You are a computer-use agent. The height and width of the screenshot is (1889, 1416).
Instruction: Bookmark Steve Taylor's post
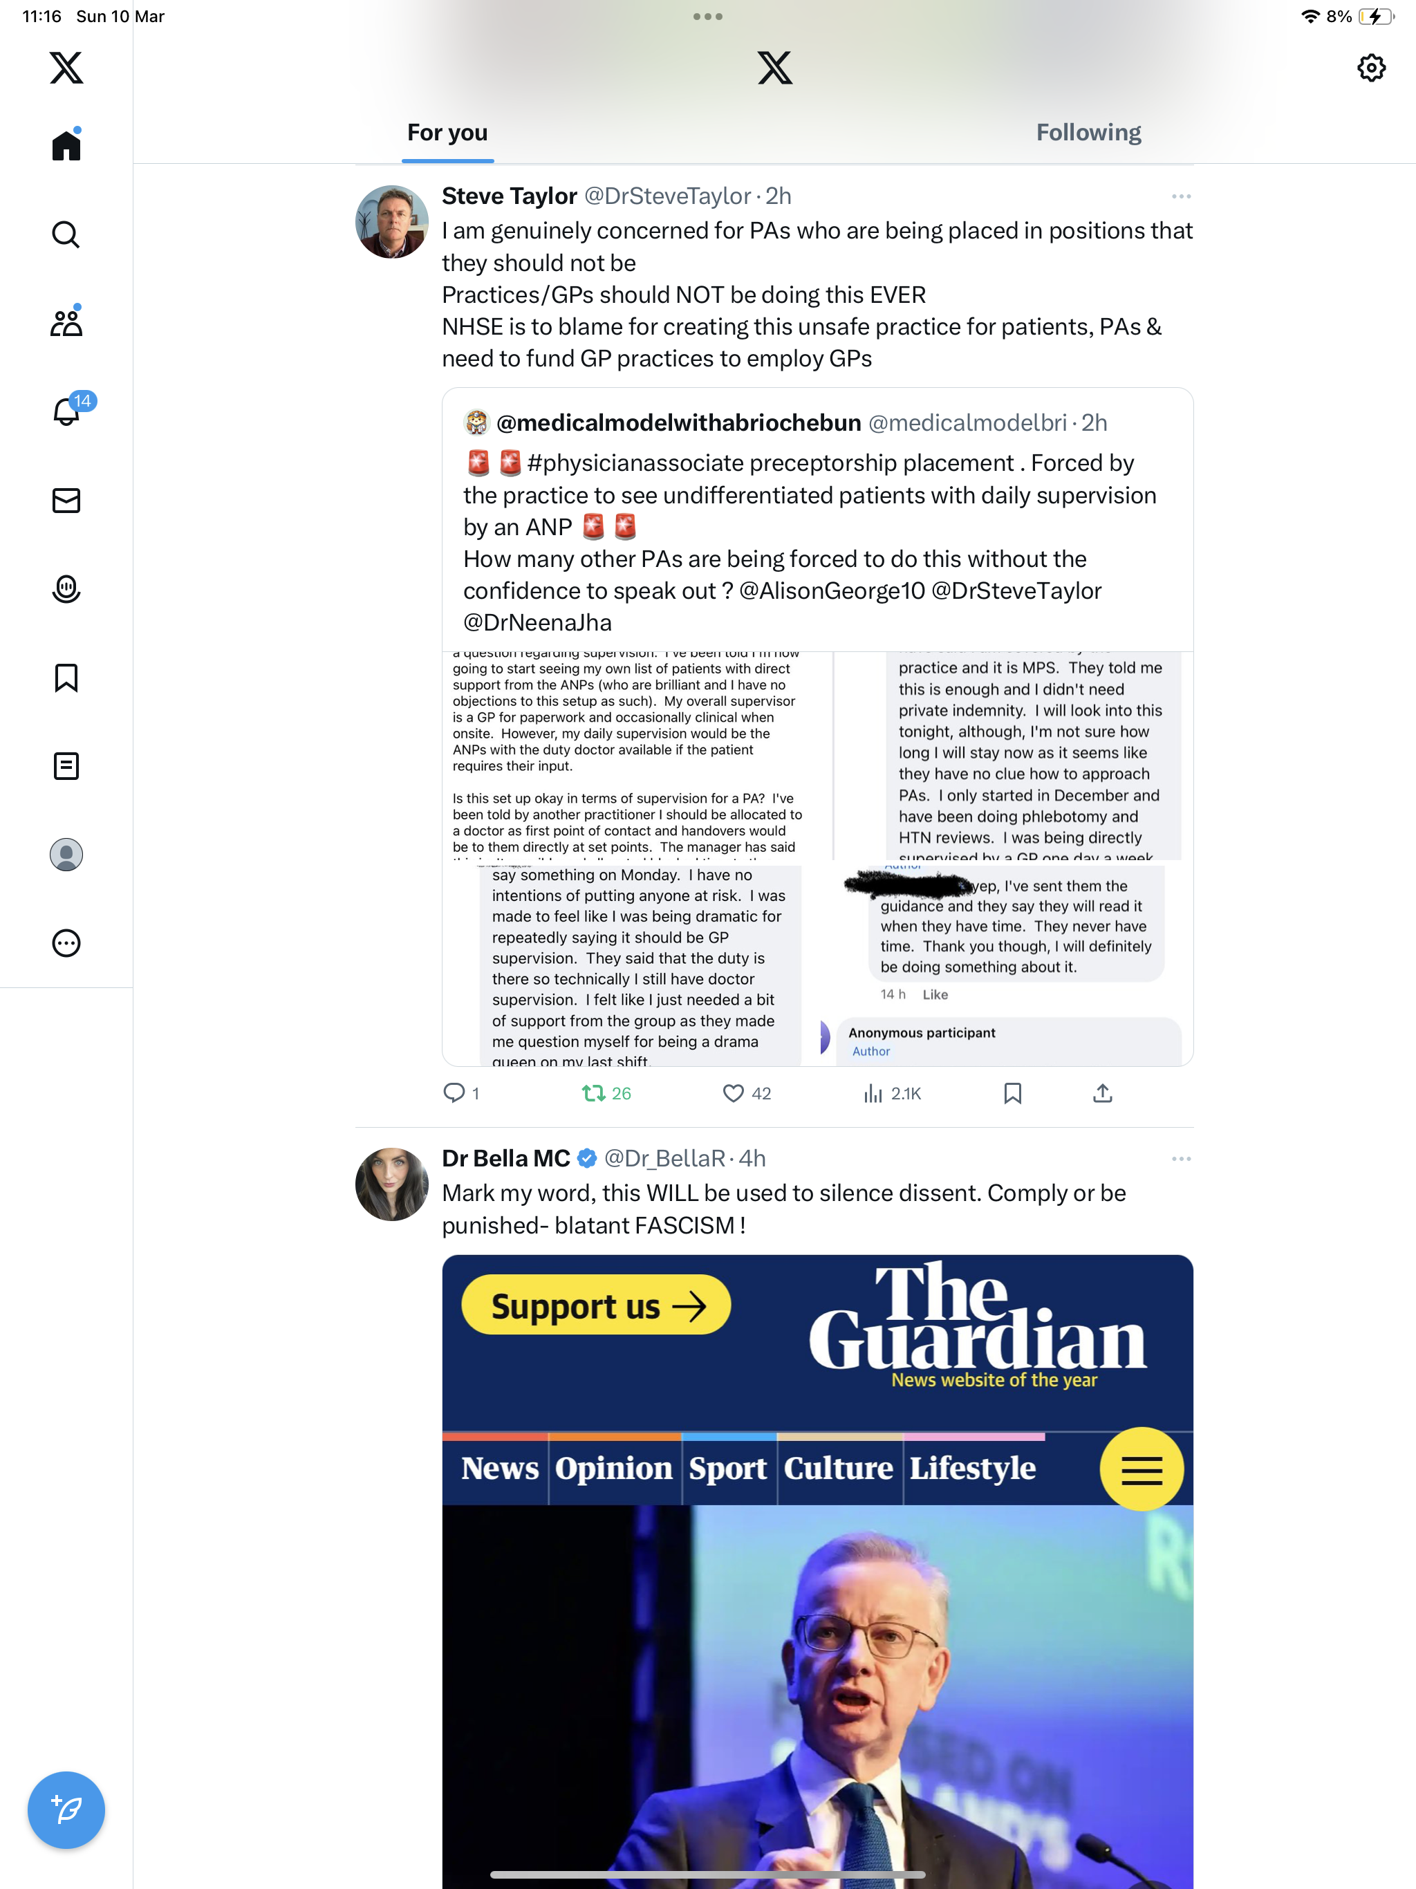(x=1012, y=1093)
